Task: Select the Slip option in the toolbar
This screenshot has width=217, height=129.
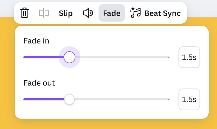Action: click(x=66, y=13)
